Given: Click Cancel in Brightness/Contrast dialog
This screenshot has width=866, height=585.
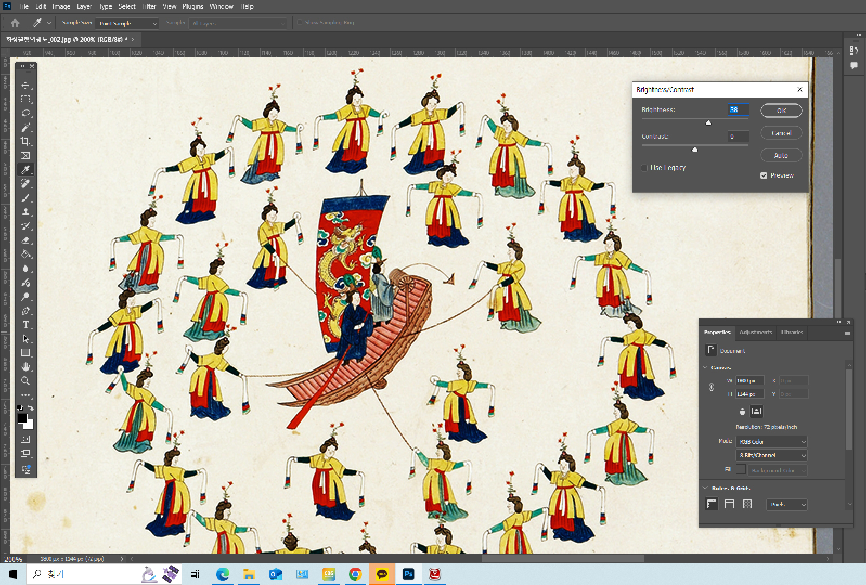Looking at the screenshot, I should pyautogui.click(x=781, y=133).
